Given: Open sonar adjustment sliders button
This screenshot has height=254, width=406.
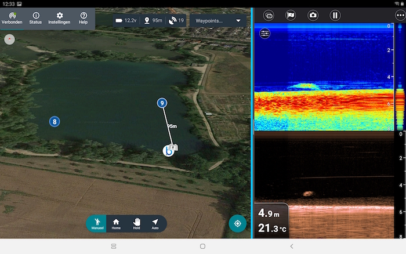Looking at the screenshot, I should (x=264, y=33).
